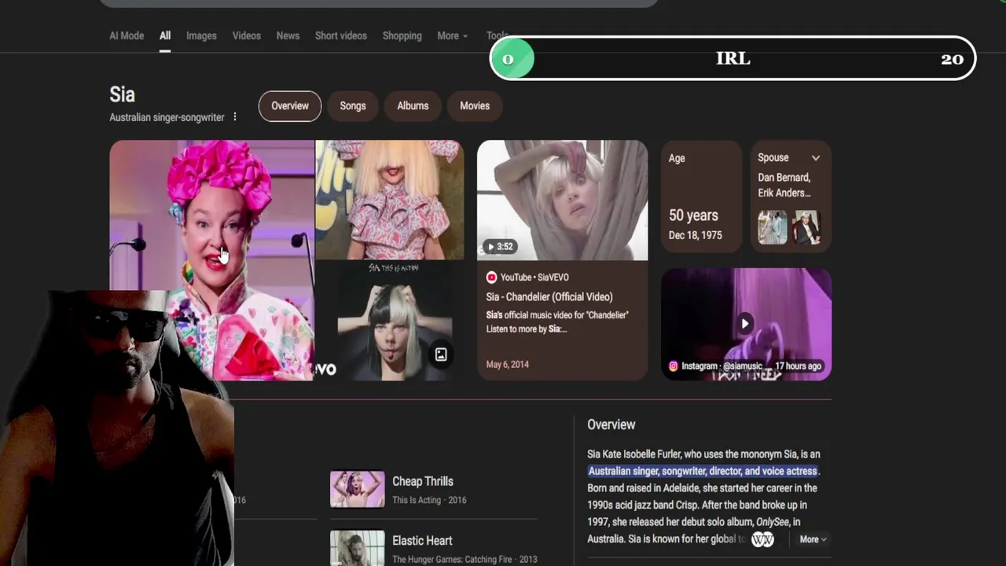Click the IRL progress bar overlay

732,59
